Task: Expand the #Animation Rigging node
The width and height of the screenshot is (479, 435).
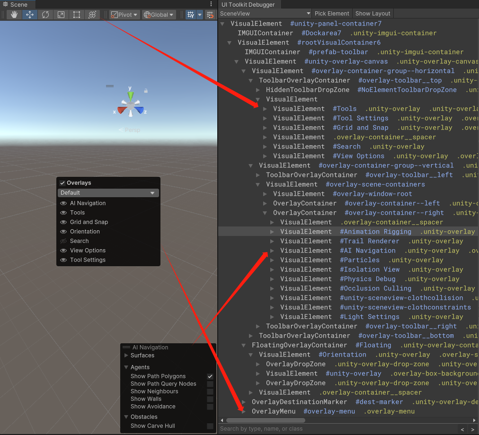Action: (272, 232)
